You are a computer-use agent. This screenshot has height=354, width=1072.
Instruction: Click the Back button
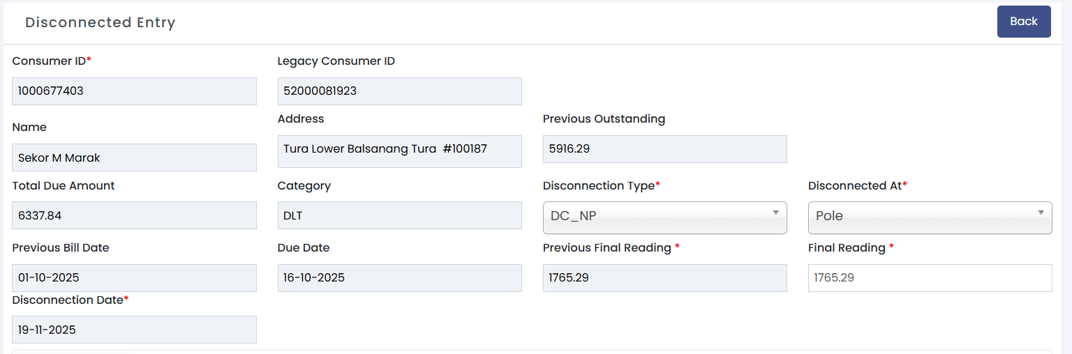tap(1023, 22)
